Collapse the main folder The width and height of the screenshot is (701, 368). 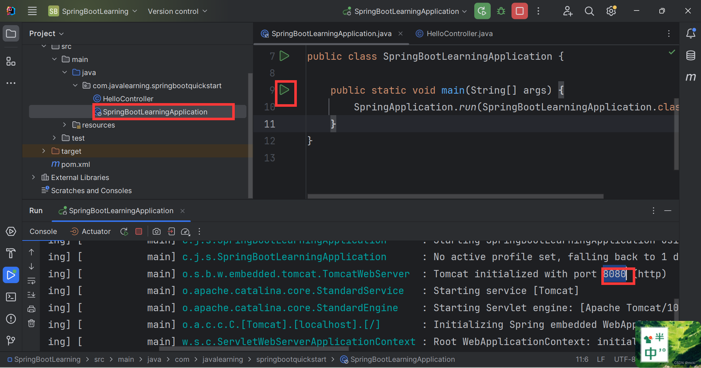point(54,59)
